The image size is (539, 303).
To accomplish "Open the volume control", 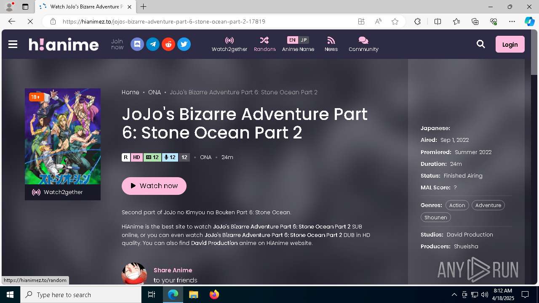I will pyautogui.click(x=485, y=295).
